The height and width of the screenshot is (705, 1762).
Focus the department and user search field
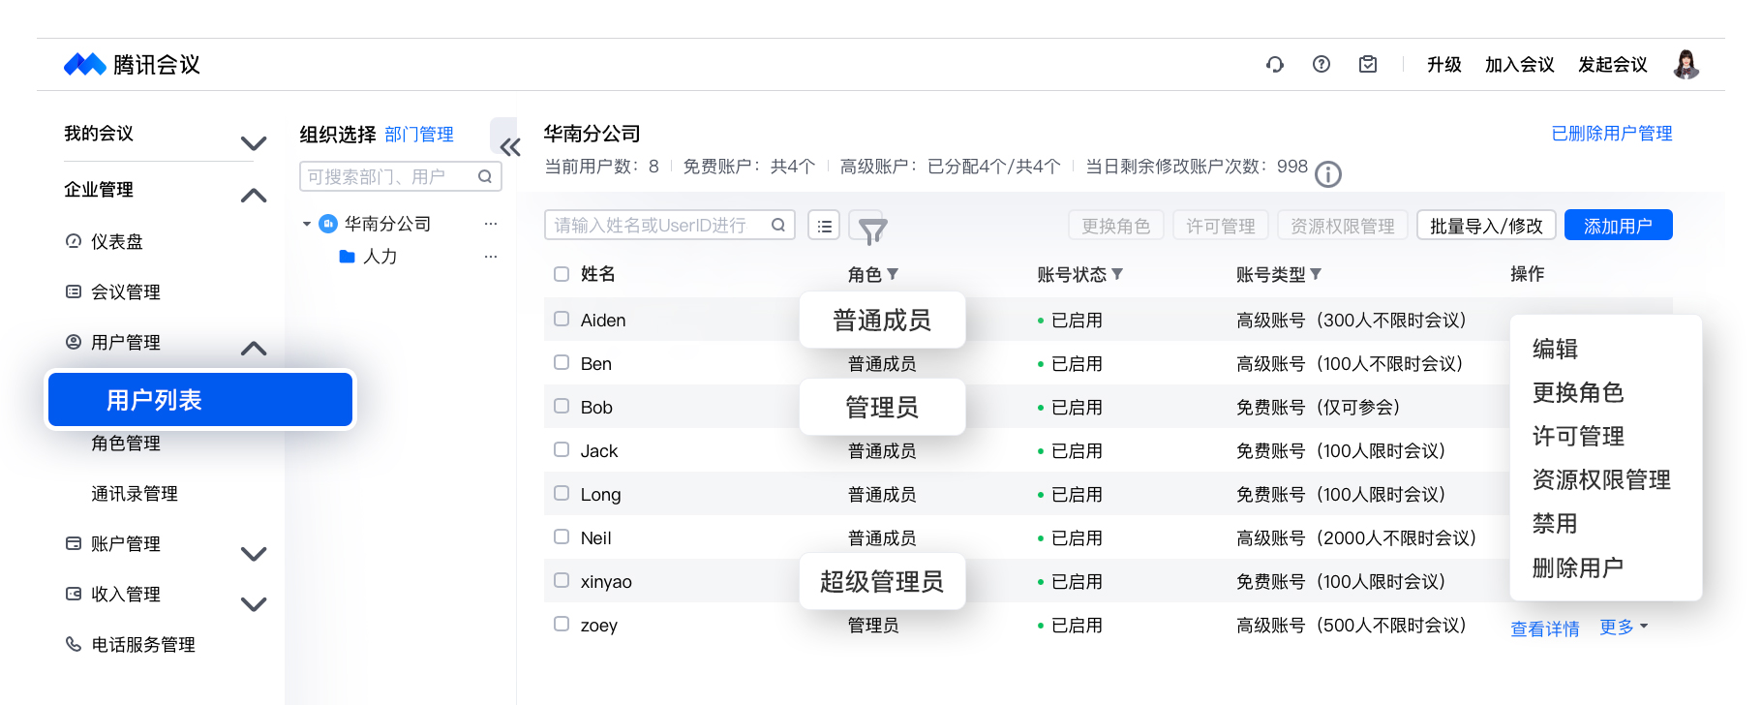coord(401,176)
